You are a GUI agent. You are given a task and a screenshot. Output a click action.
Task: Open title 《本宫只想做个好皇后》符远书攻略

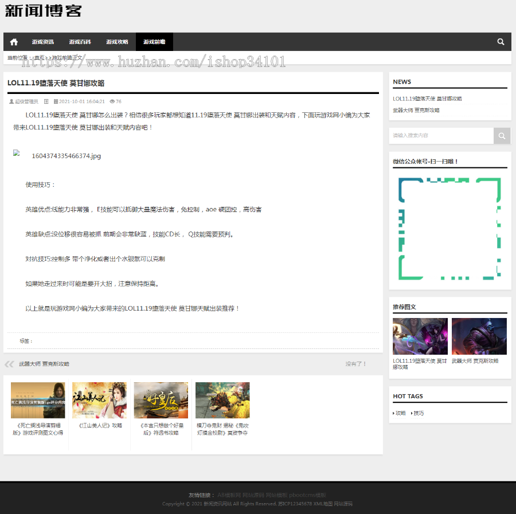tap(161, 429)
